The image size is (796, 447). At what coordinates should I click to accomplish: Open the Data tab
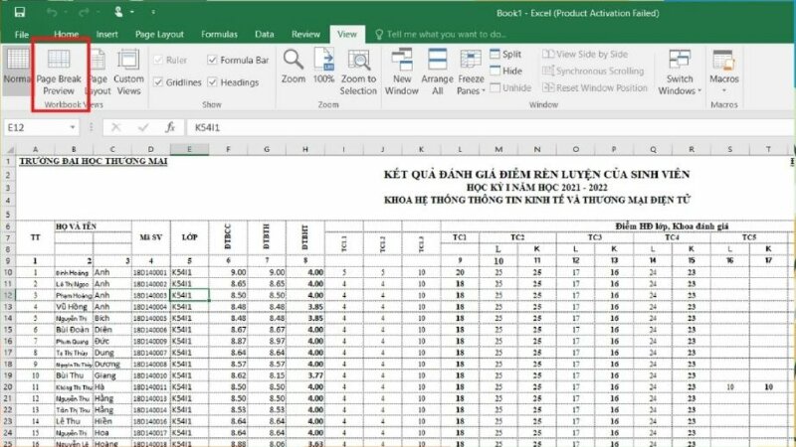(x=264, y=35)
